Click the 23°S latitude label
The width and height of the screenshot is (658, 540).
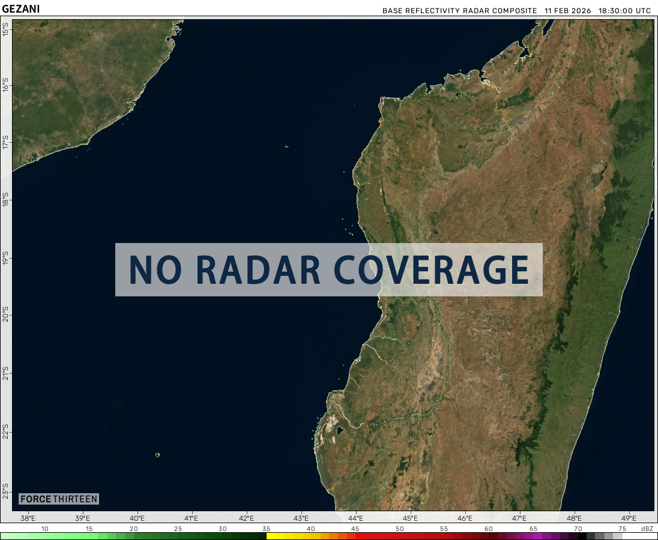5,490
